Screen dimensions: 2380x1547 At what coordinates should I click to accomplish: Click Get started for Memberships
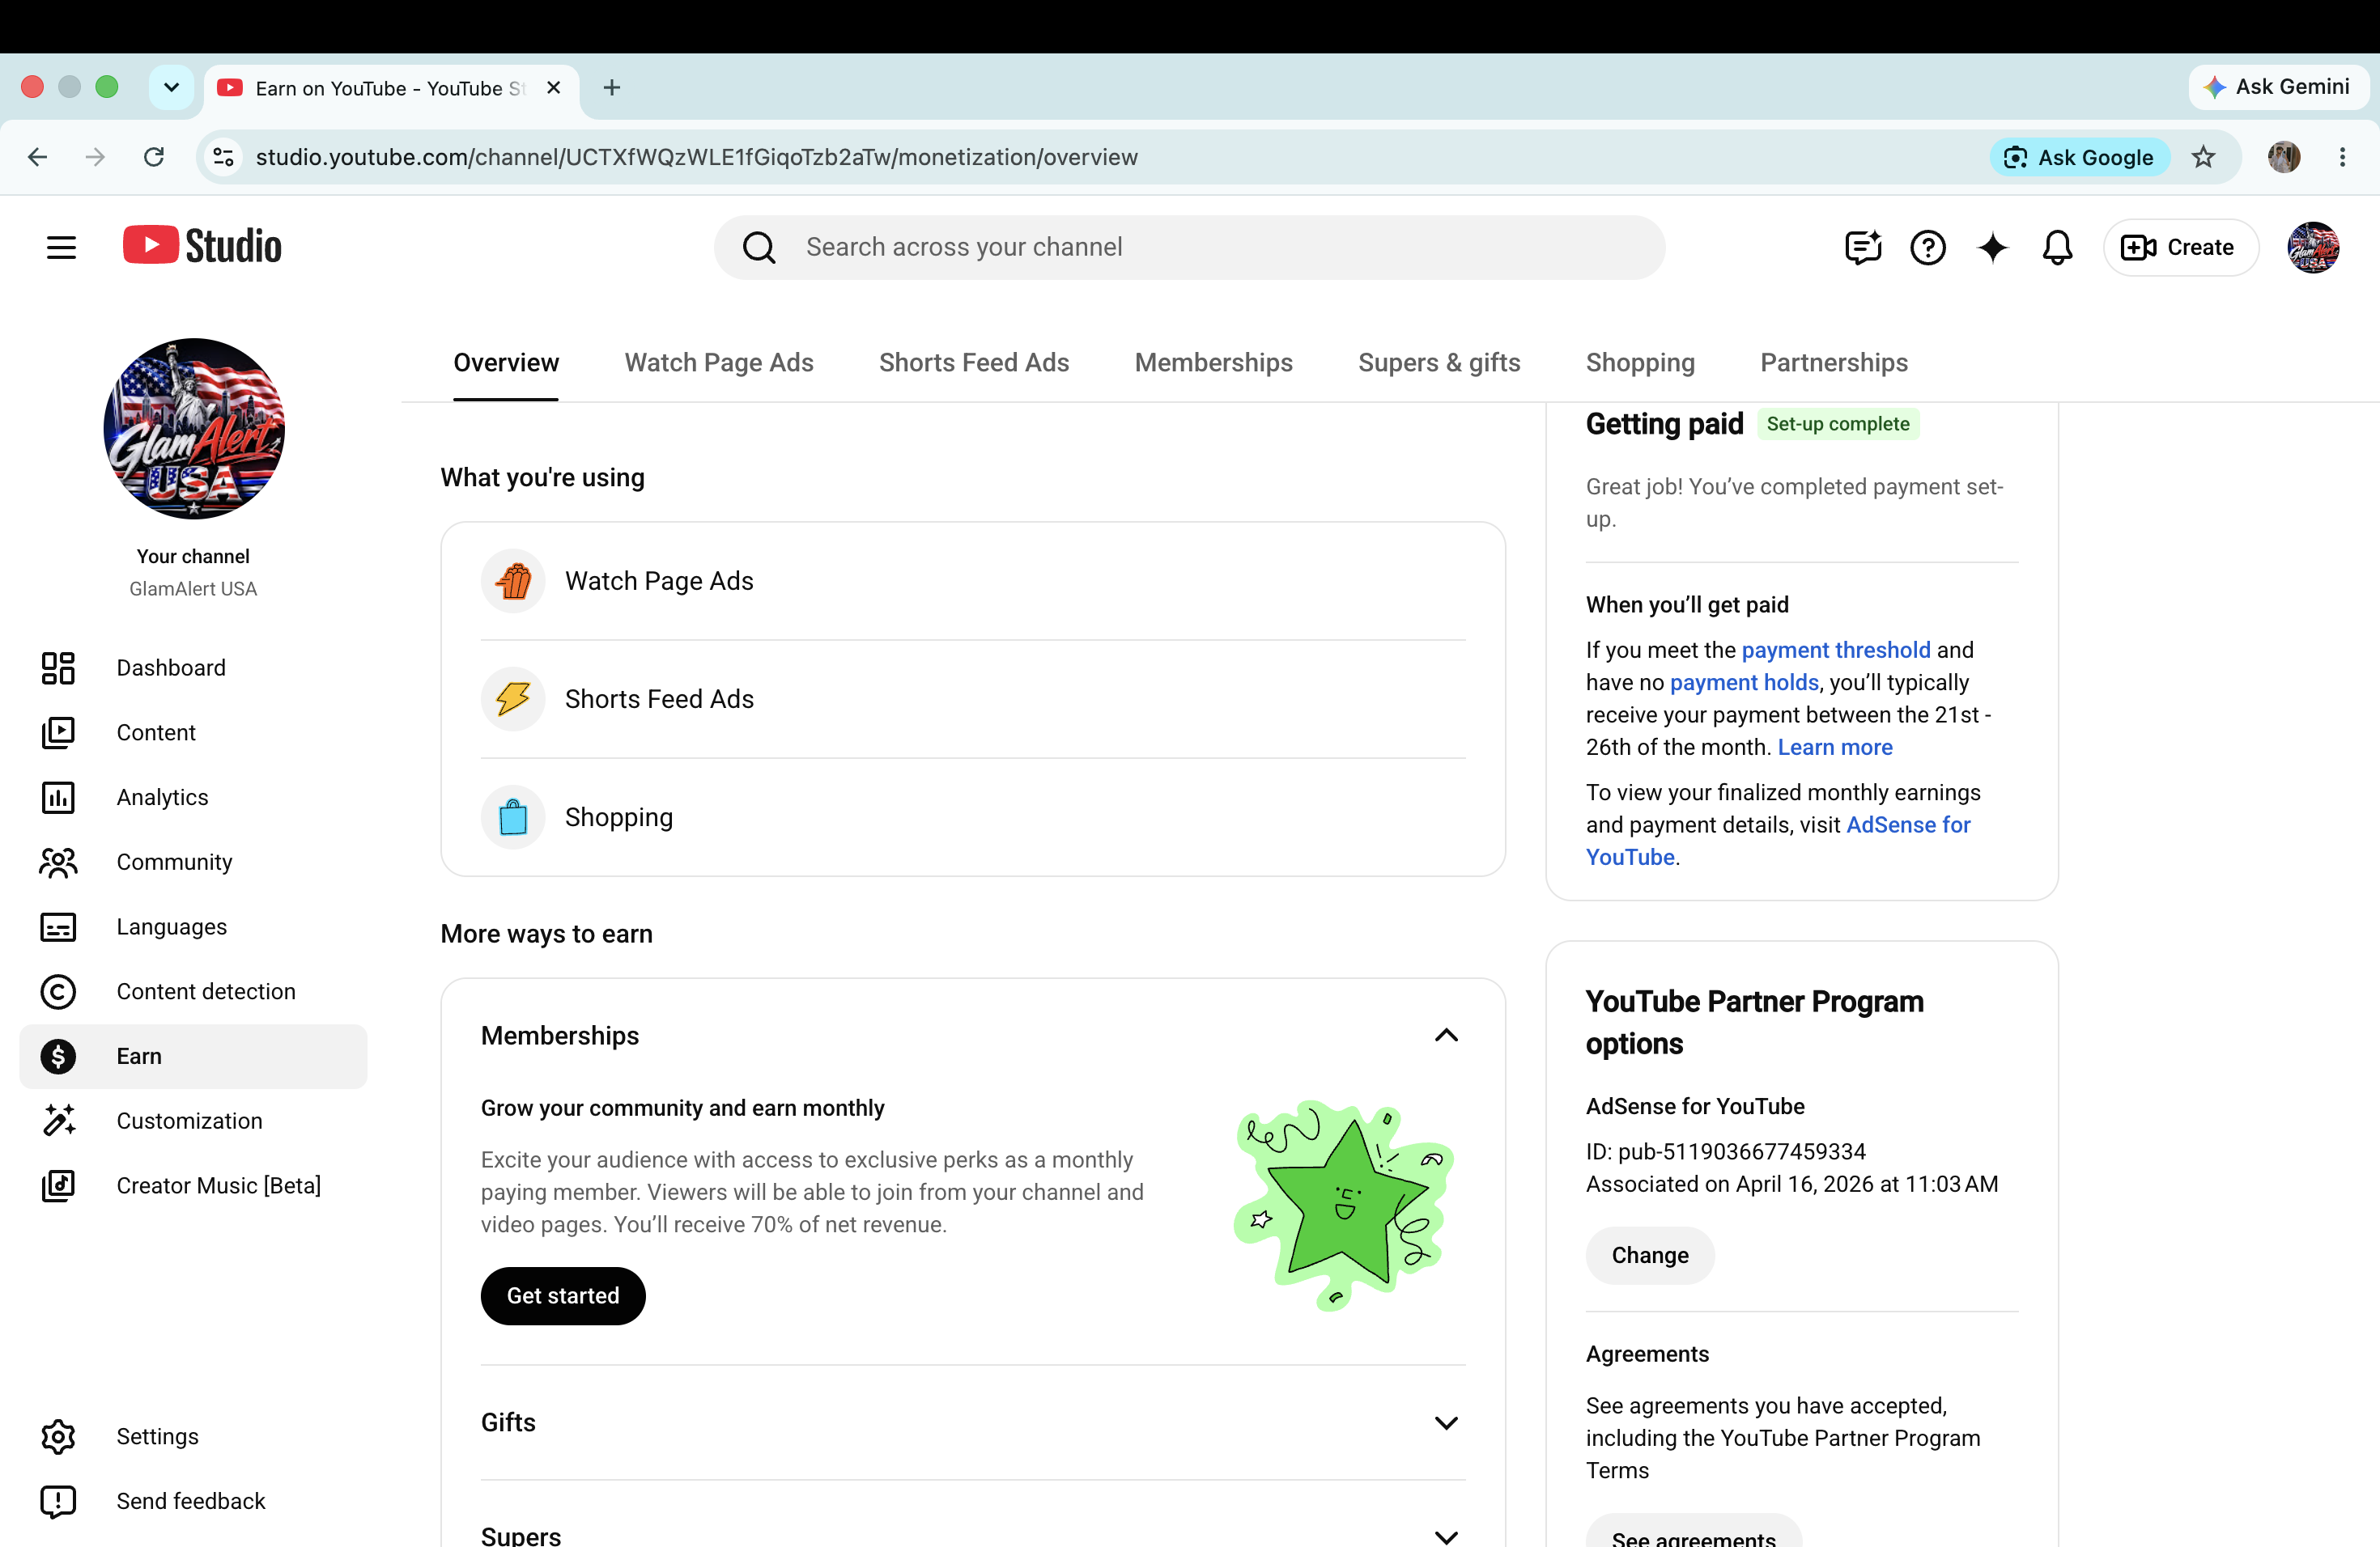click(563, 1296)
